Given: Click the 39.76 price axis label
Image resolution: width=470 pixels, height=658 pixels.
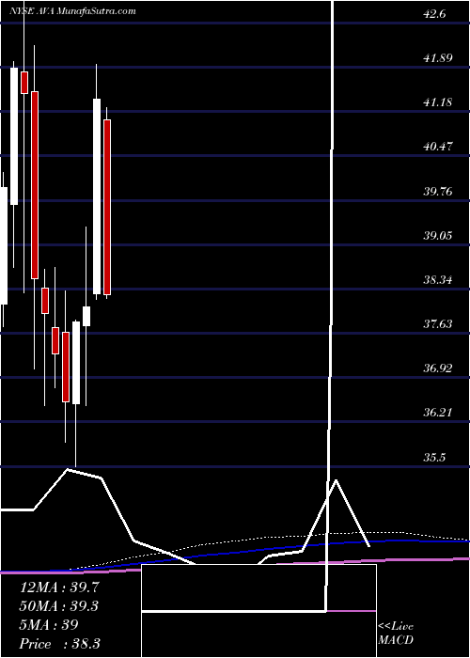Looking at the screenshot, I should click(437, 192).
